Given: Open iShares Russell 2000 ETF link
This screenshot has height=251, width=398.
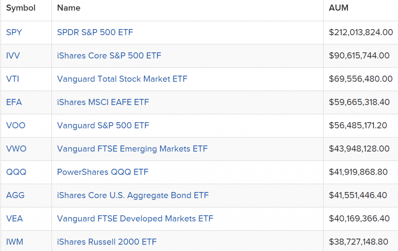Looking at the screenshot, I should tap(107, 242).
